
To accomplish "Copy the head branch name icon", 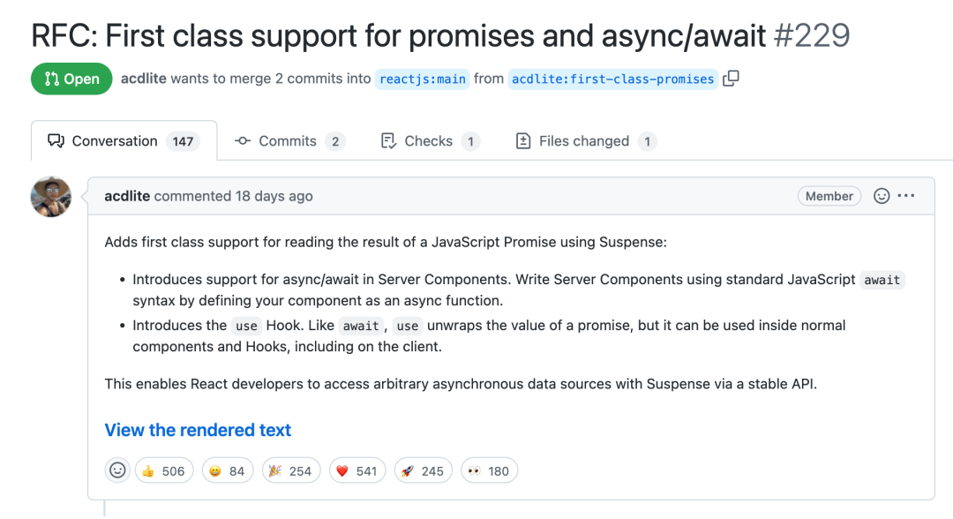I will point(732,79).
